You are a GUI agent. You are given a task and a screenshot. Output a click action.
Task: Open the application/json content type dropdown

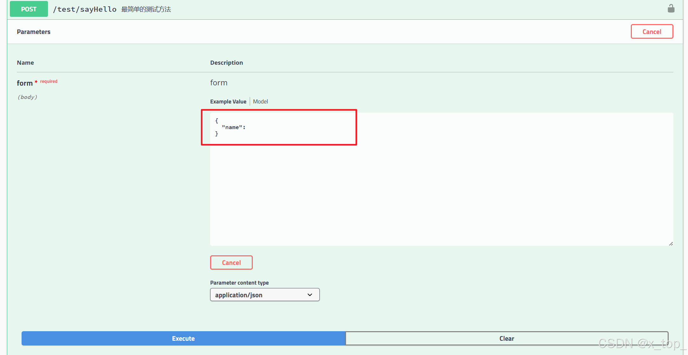[x=264, y=295]
